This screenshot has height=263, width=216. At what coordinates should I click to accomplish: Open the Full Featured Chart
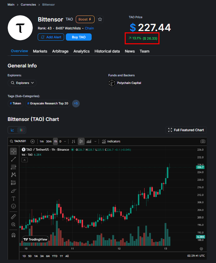click(x=186, y=130)
